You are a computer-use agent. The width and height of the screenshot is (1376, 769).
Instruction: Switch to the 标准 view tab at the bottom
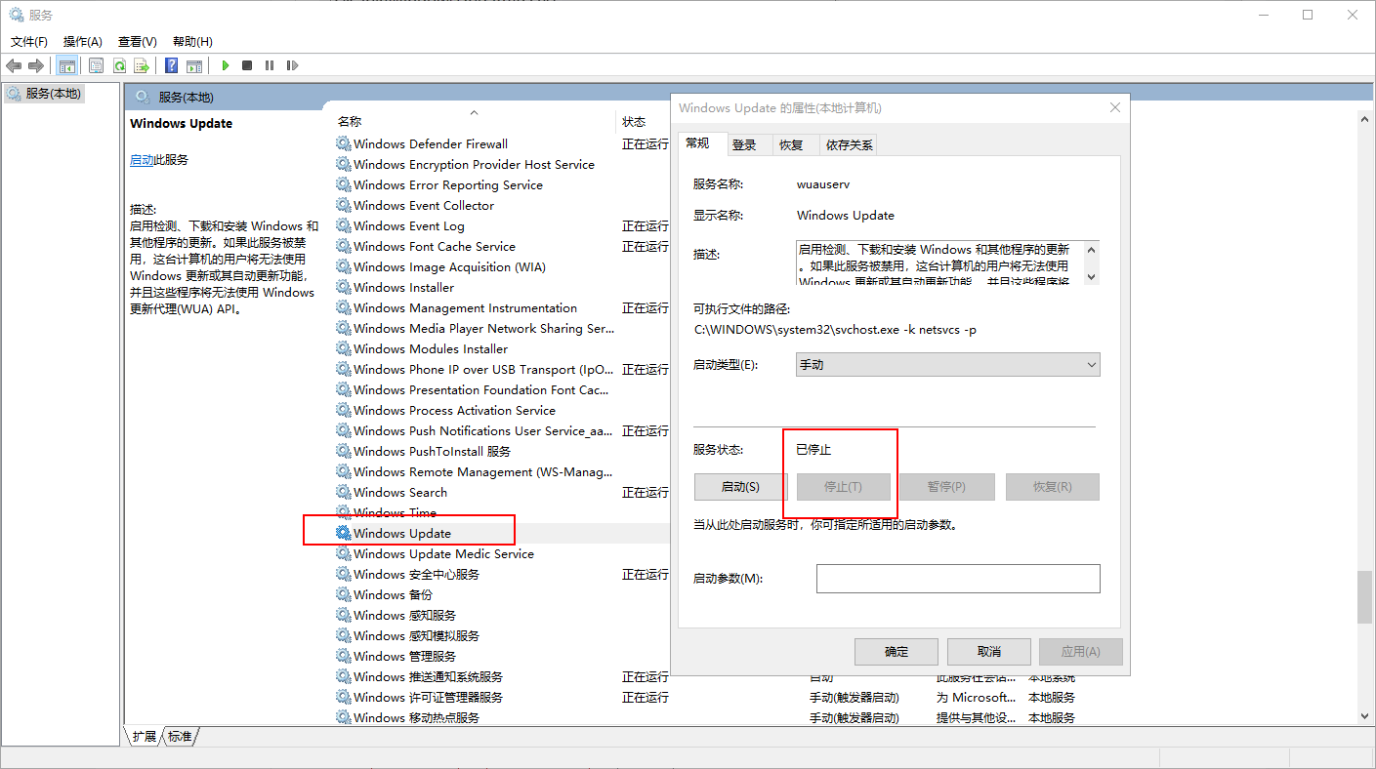click(x=180, y=737)
